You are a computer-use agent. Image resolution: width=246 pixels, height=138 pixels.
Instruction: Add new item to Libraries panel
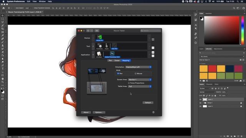pyautogui.click(x=201, y=81)
